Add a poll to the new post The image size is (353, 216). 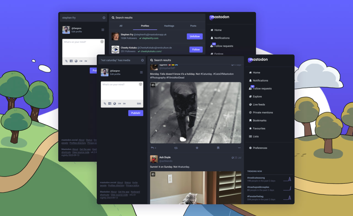pyautogui.click(x=110, y=104)
